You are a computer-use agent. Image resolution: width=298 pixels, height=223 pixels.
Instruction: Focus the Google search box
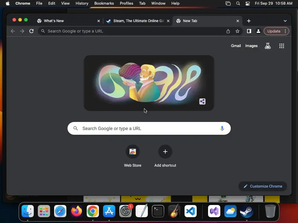[x=149, y=128]
